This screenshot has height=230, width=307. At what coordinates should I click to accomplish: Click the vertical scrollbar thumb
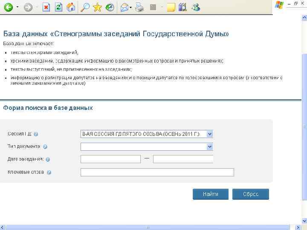pyautogui.click(x=304, y=126)
